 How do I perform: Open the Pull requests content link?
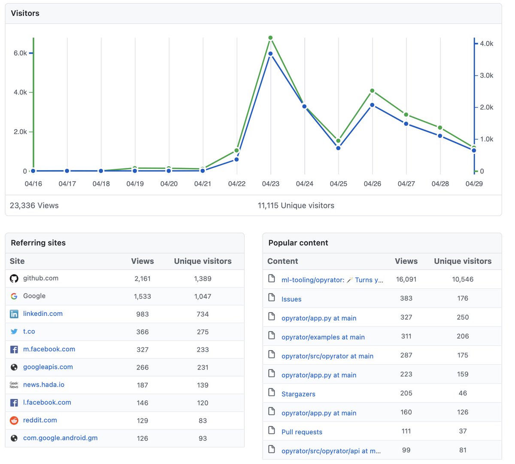click(x=302, y=432)
